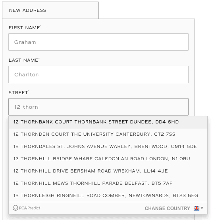Click the Street label
The width and height of the screenshot is (214, 220).
pyautogui.click(x=19, y=93)
